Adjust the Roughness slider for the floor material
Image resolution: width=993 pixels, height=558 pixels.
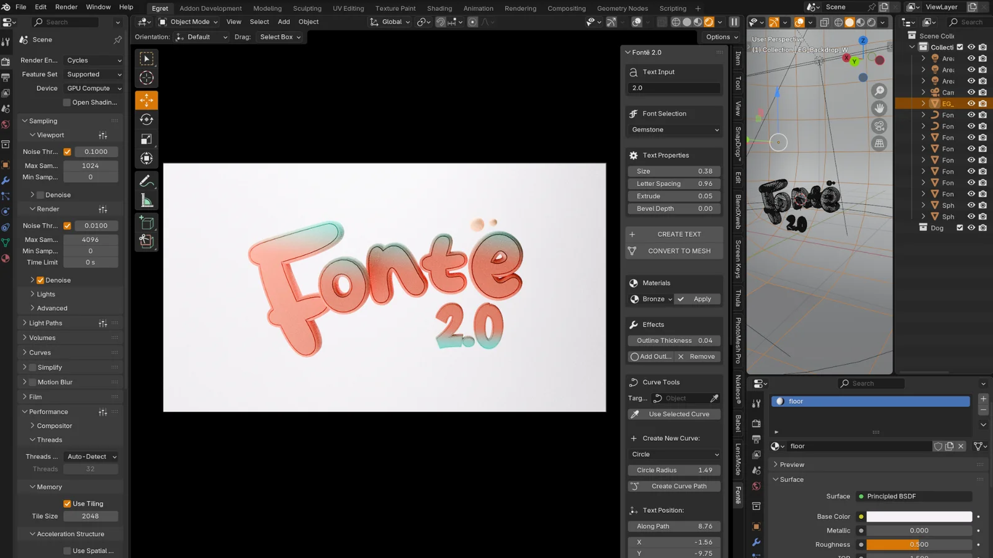pyautogui.click(x=919, y=544)
